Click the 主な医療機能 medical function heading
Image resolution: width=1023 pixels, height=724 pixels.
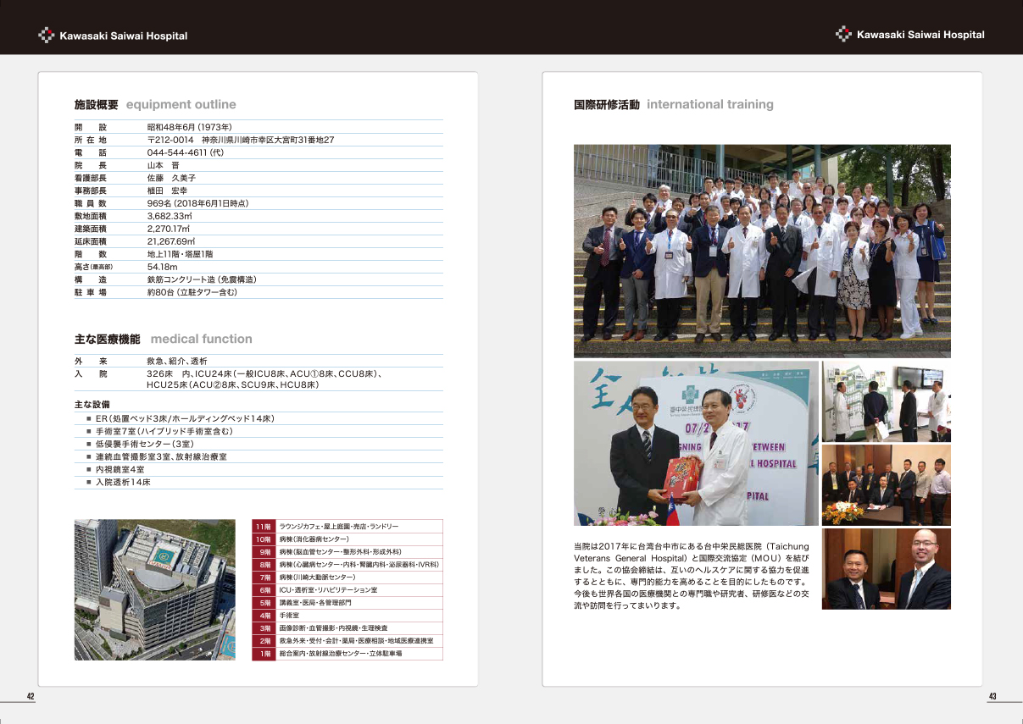click(x=163, y=339)
